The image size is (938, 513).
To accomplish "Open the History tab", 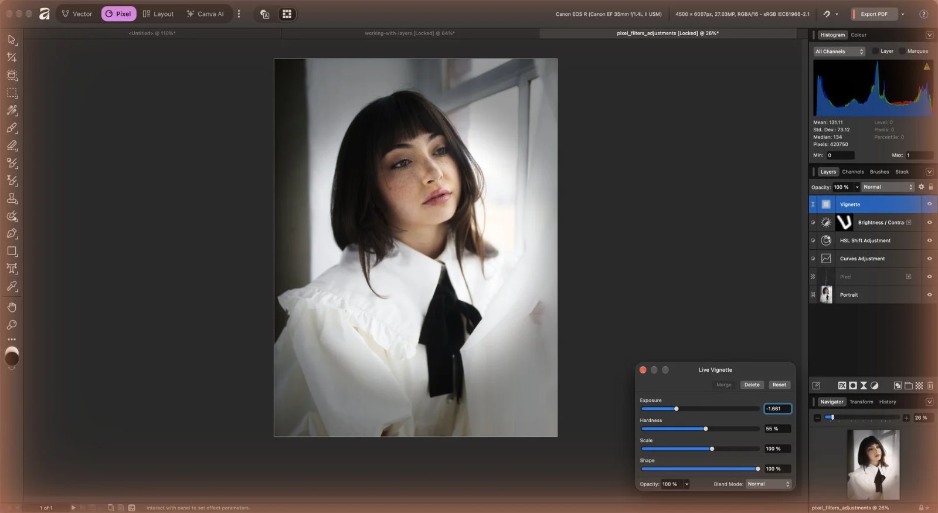I will click(887, 402).
